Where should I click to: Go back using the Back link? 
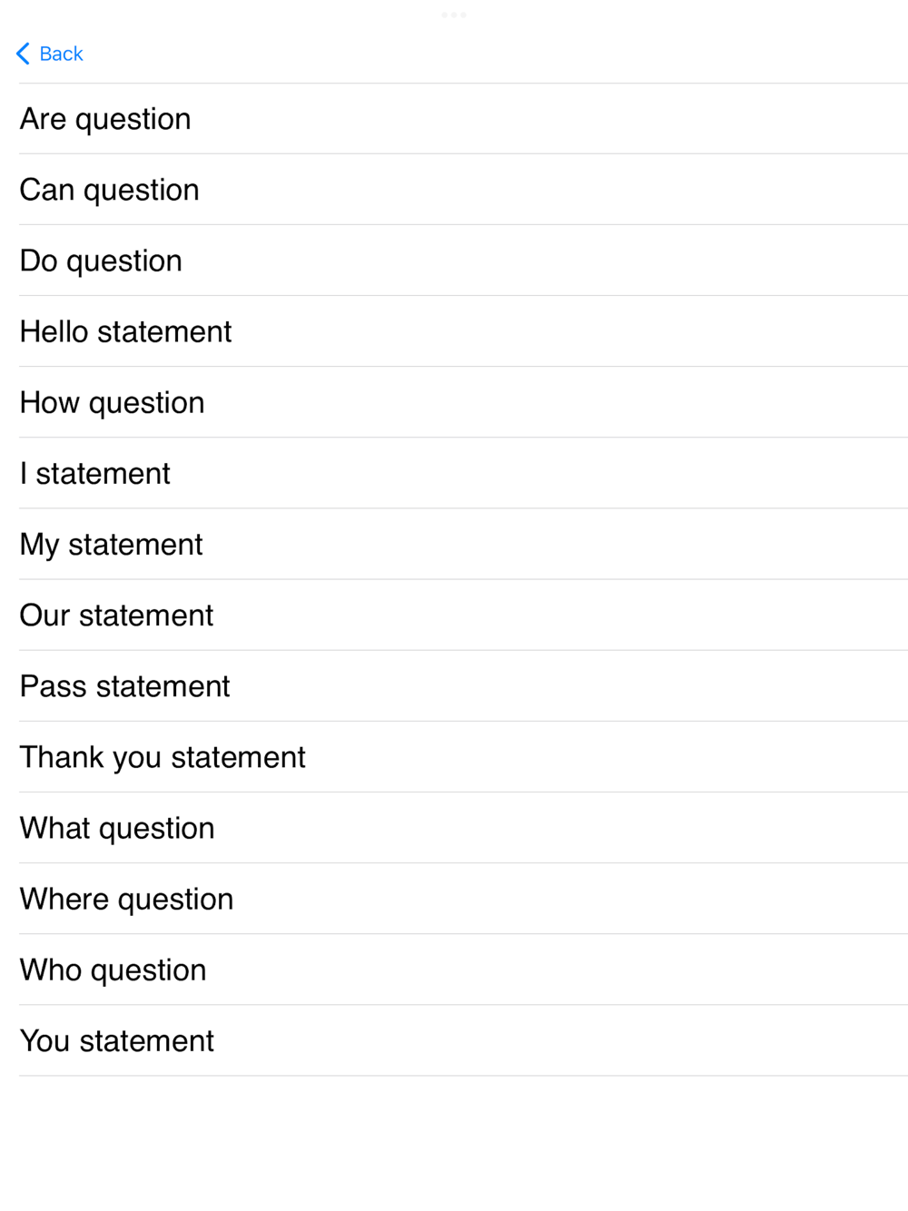[62, 54]
